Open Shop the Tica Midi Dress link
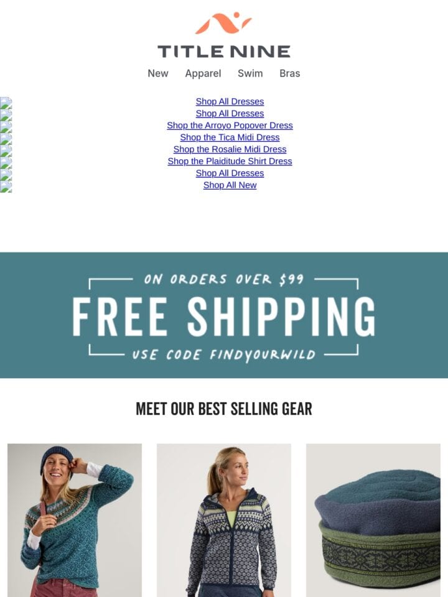The height and width of the screenshot is (597, 448). [230, 137]
